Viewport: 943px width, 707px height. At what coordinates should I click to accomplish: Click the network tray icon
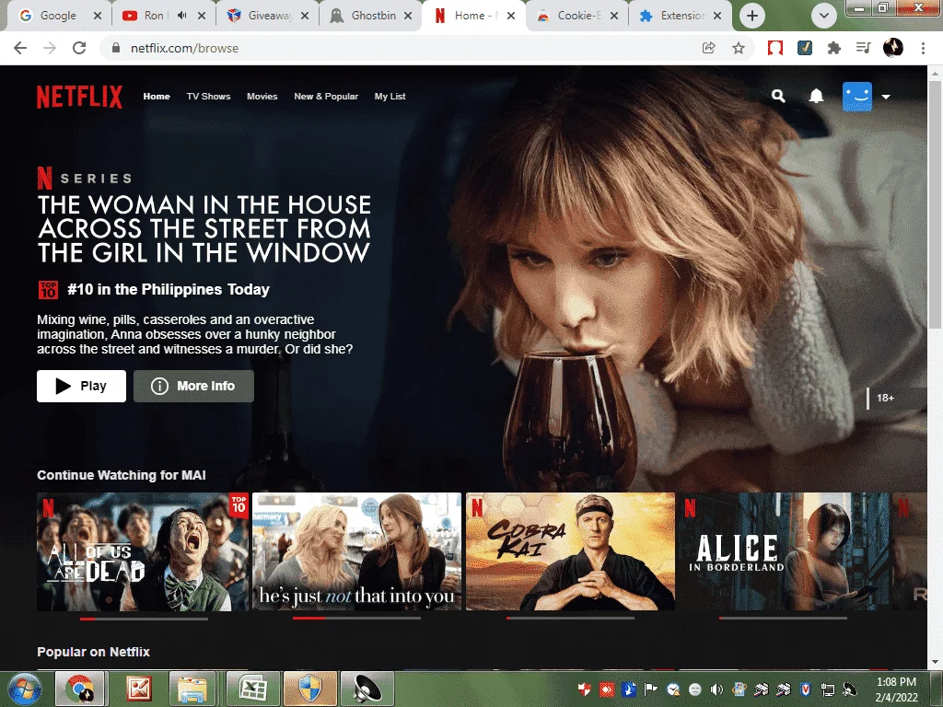(x=828, y=690)
